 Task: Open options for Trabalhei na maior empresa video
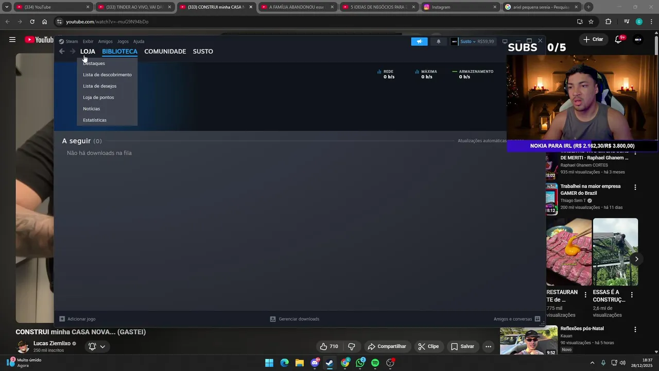tap(635, 188)
